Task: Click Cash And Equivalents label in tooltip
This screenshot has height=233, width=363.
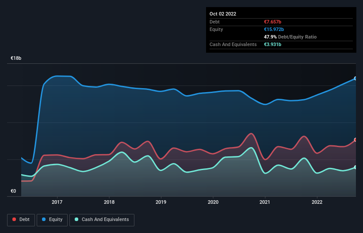Action: [233, 44]
